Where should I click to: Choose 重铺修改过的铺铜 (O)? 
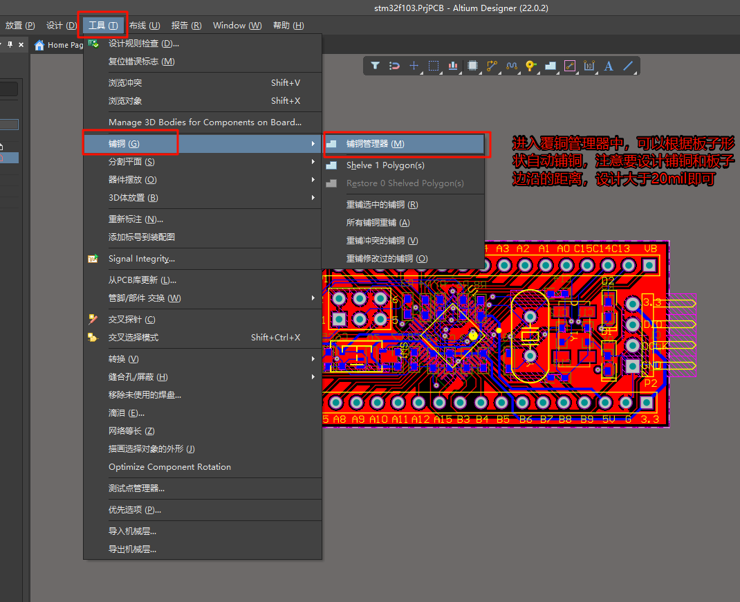tap(404, 258)
